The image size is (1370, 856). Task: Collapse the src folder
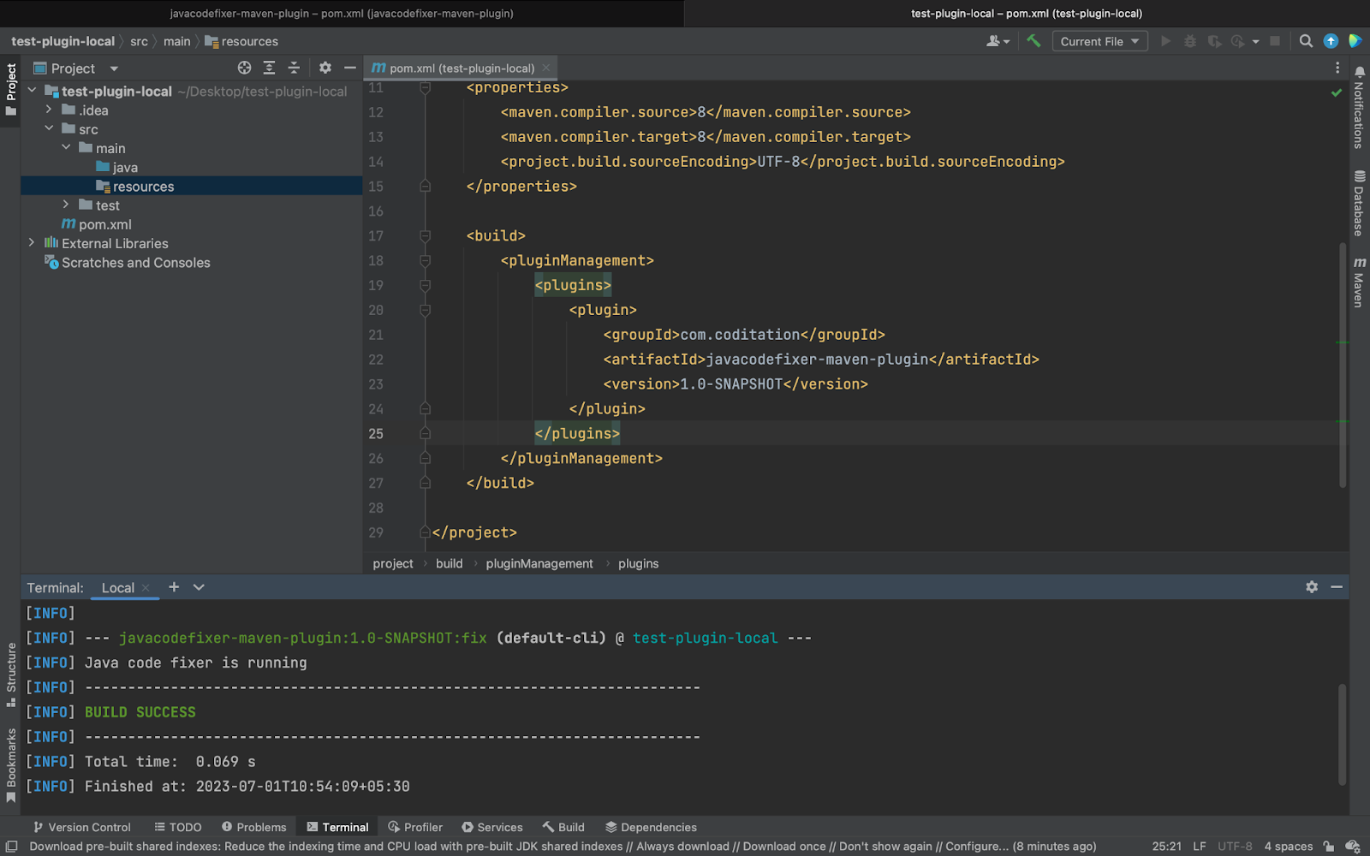(x=49, y=128)
